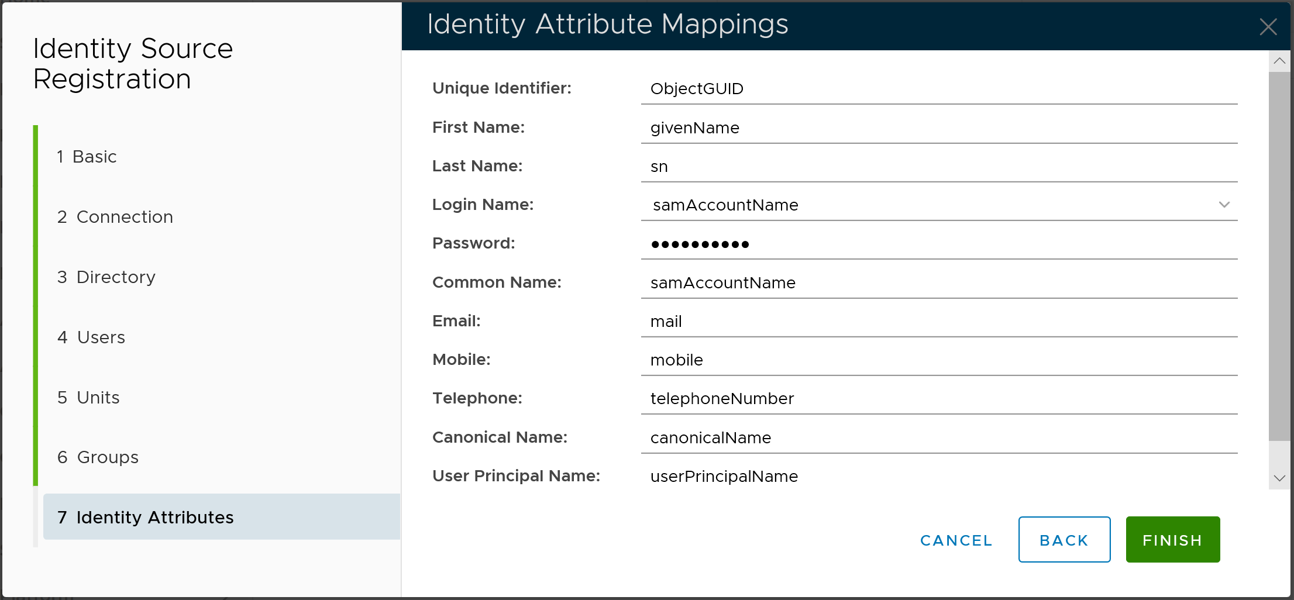Edit the Email mapping field
The height and width of the screenshot is (600, 1294).
point(938,322)
